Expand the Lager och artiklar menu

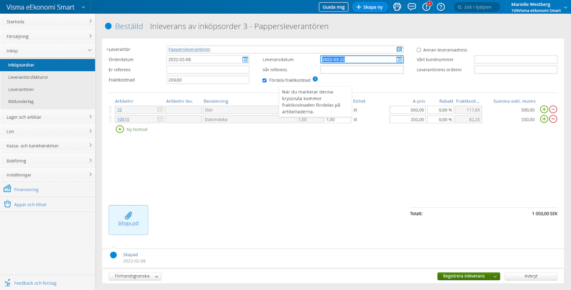(x=47, y=117)
